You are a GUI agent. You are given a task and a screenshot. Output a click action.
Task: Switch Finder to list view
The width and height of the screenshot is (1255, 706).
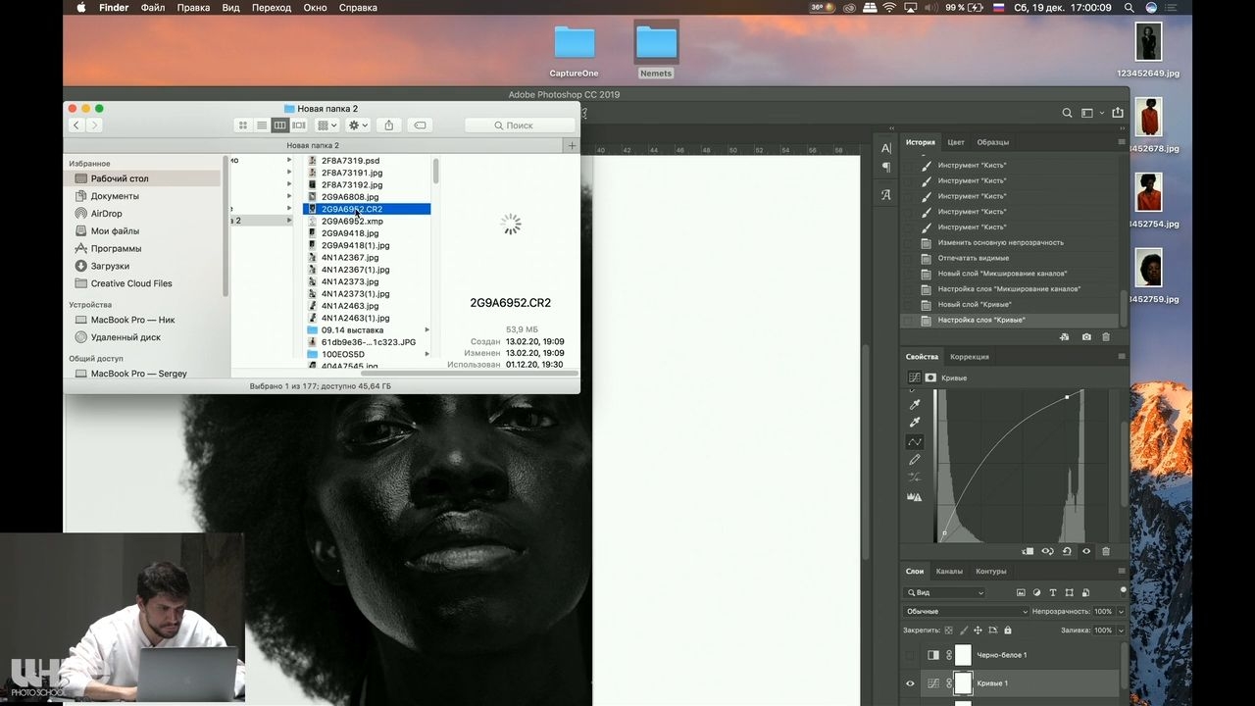[x=262, y=126]
